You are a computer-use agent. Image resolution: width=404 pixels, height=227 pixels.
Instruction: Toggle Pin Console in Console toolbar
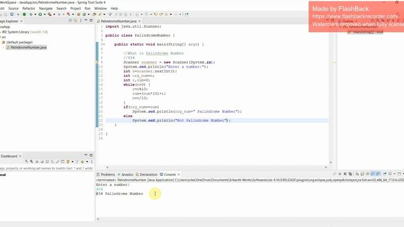384,174
